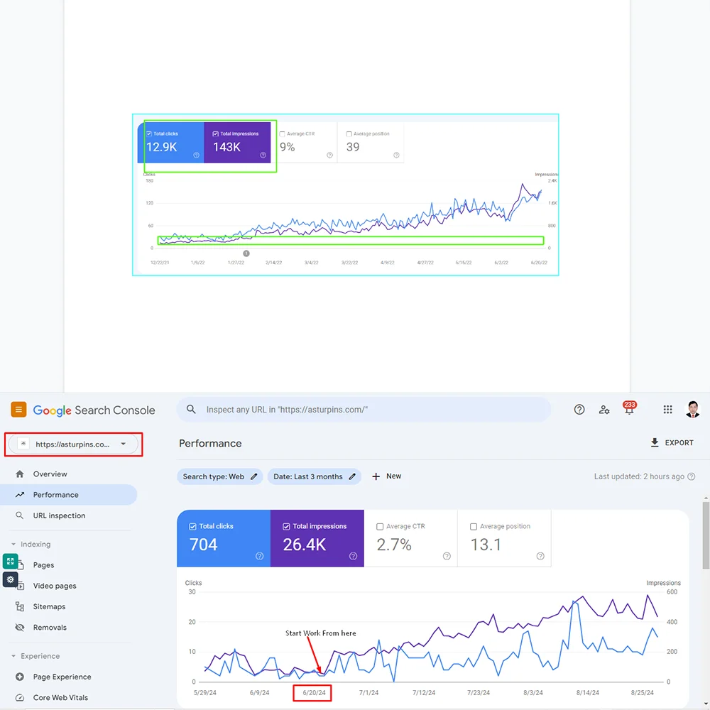
Task: Add a New filter
Action: click(386, 476)
